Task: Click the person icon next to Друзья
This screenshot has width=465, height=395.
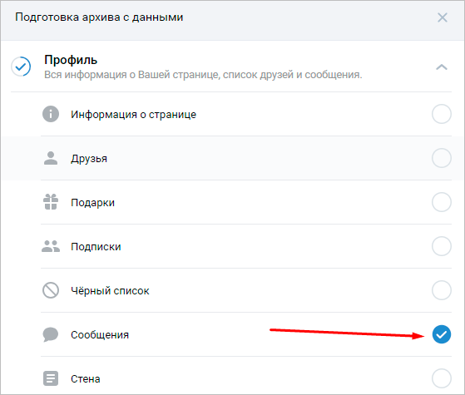Action: 51,158
